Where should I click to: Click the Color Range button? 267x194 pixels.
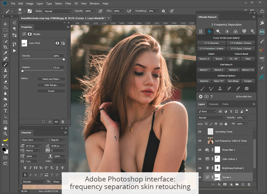pos(51,85)
